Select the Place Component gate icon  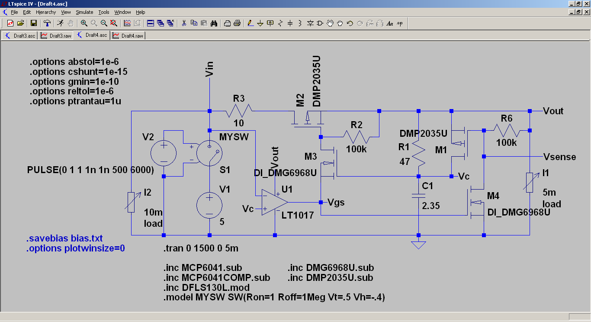point(320,23)
